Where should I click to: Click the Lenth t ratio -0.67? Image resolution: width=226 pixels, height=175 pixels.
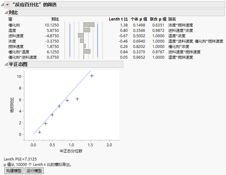[x=123, y=36]
